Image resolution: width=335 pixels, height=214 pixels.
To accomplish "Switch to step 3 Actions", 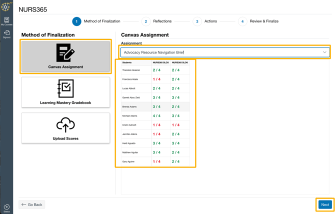I will coord(197,21).
